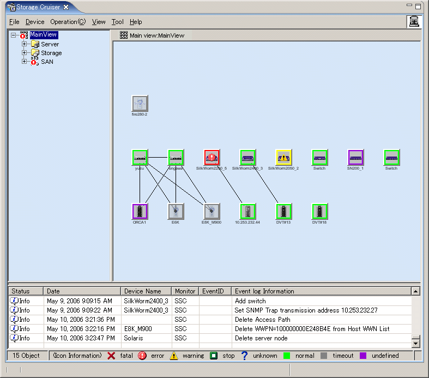Select the Storage Cruiser tab
Viewport: 429px width, 378px height.
38,7
